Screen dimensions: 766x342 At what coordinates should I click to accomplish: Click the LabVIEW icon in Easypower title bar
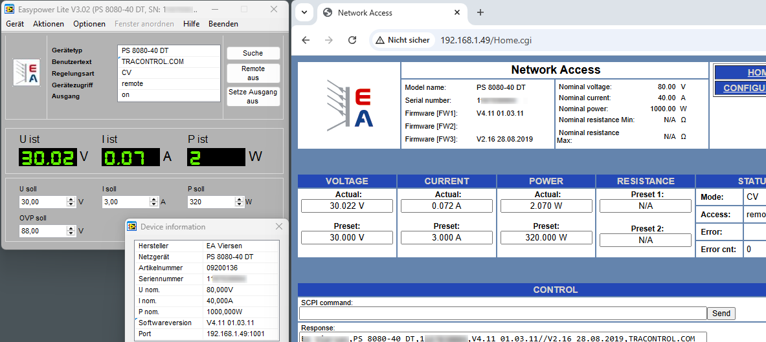click(9, 9)
